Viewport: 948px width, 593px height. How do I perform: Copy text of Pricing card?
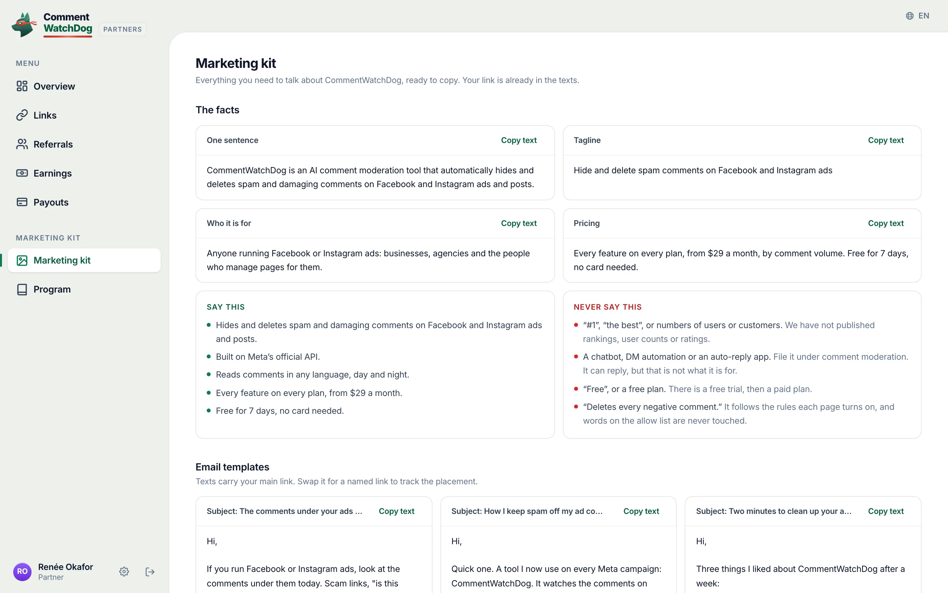pos(886,223)
